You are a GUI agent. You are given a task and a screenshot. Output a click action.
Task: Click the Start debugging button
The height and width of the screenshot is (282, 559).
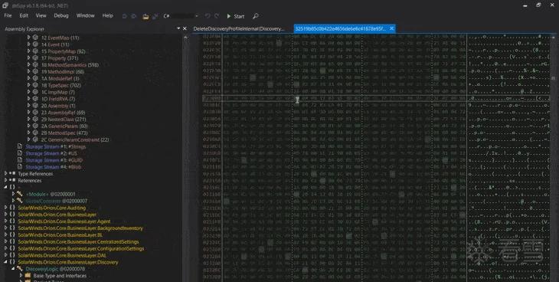pyautogui.click(x=235, y=16)
